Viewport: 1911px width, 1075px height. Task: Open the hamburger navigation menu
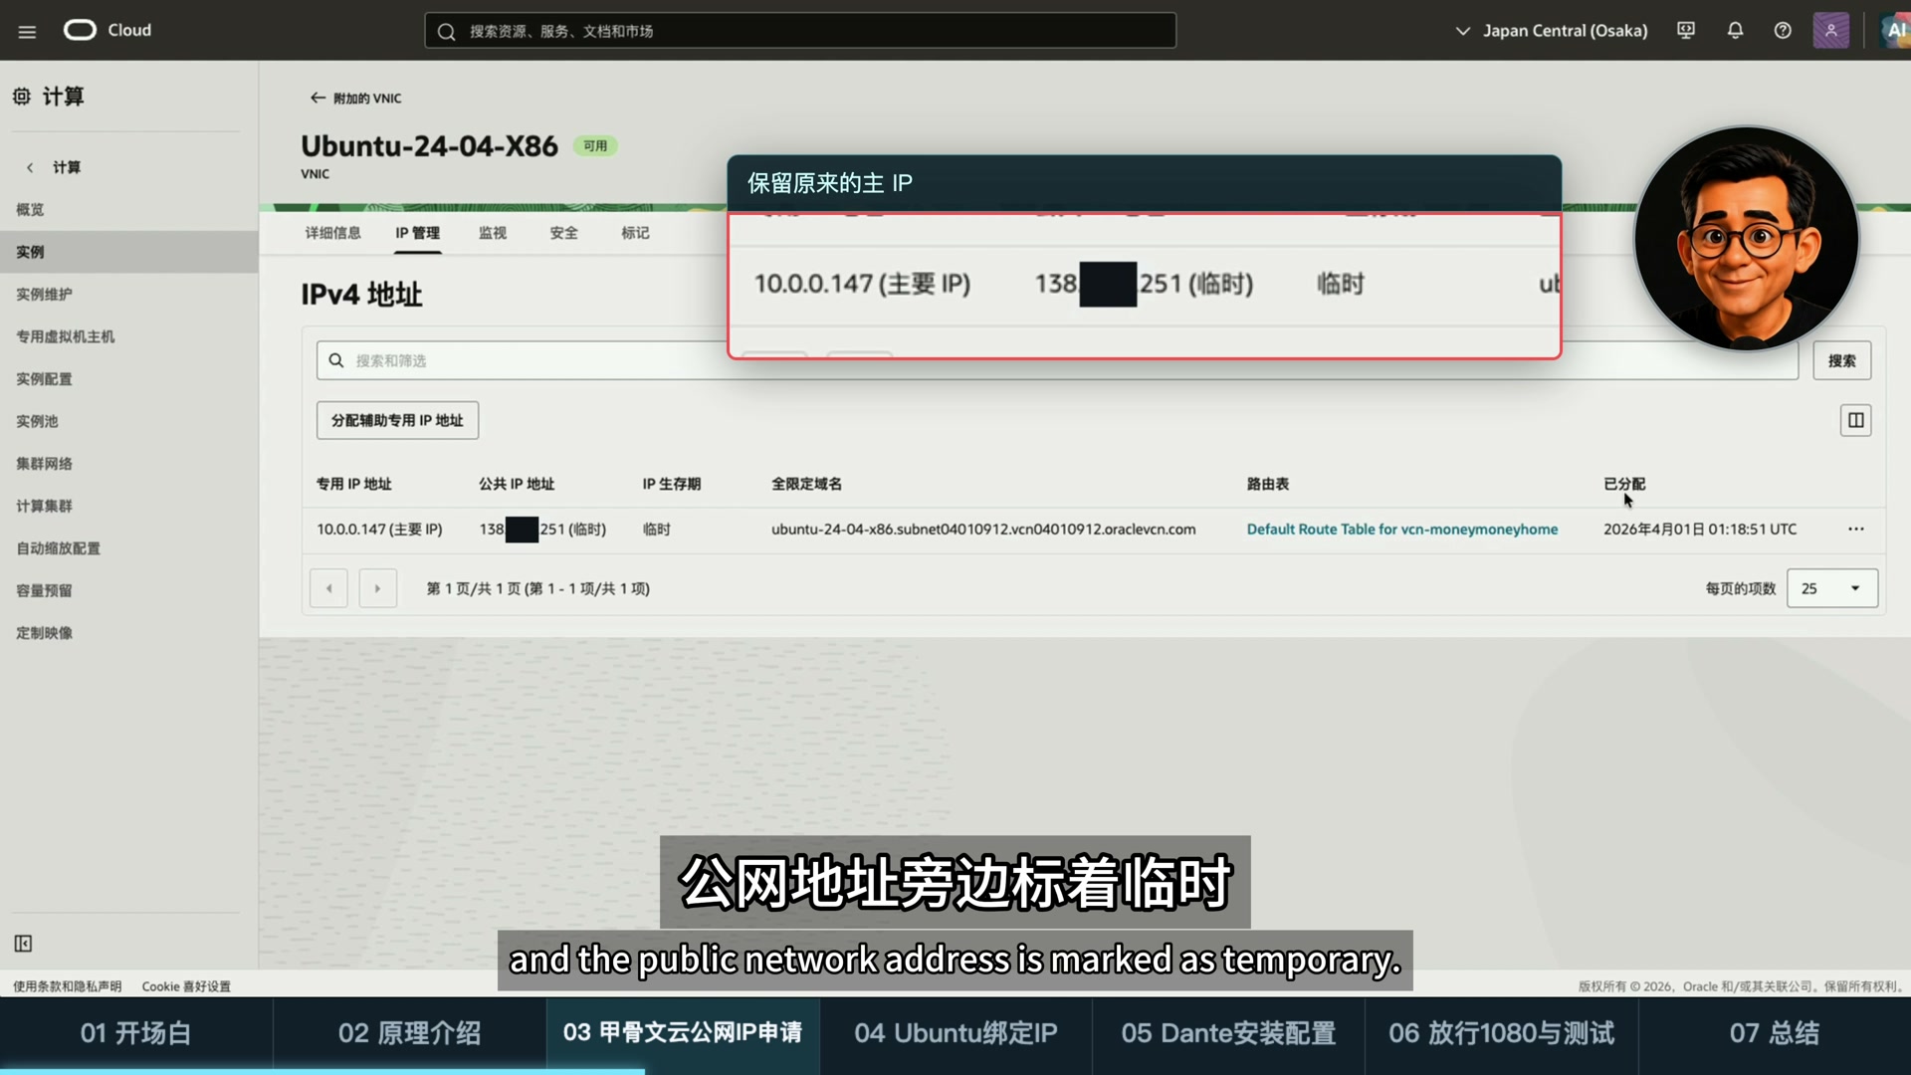point(27,31)
